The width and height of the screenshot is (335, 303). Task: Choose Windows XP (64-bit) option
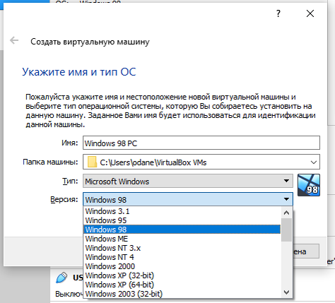(x=182, y=285)
